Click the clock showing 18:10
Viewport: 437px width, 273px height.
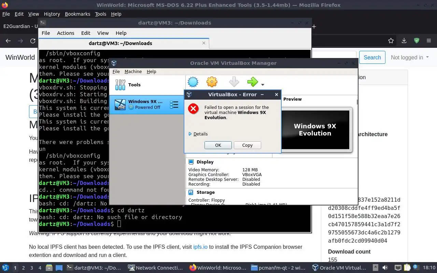coord(429,268)
